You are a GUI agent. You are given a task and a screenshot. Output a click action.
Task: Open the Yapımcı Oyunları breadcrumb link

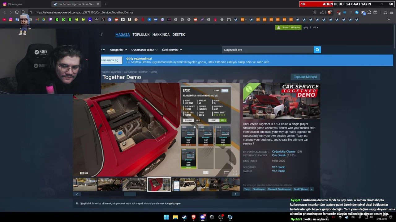pos(111,72)
